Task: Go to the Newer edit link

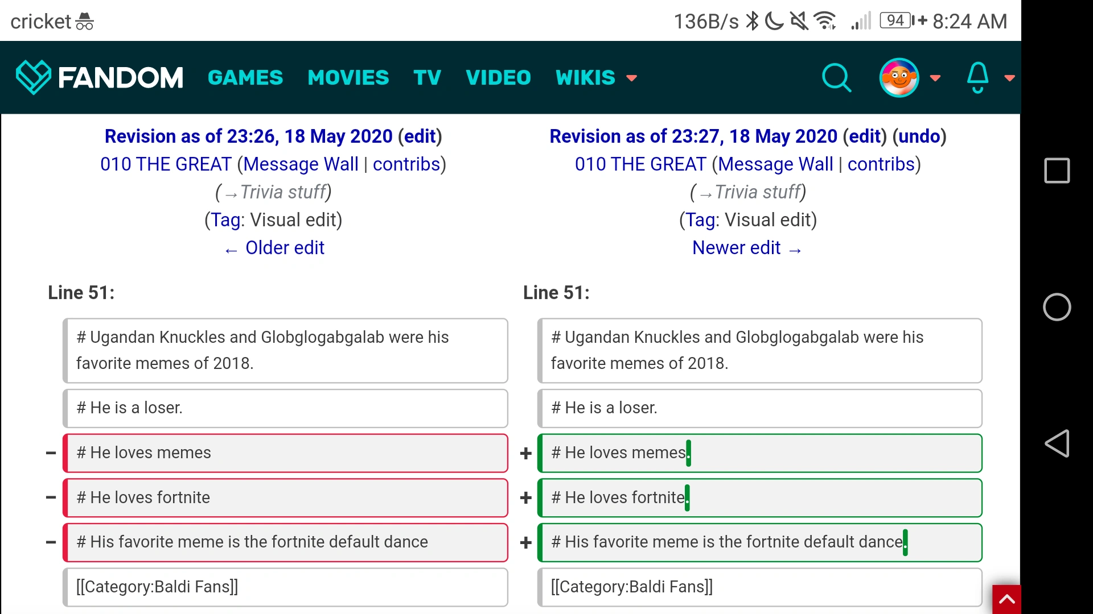Action: pos(737,248)
